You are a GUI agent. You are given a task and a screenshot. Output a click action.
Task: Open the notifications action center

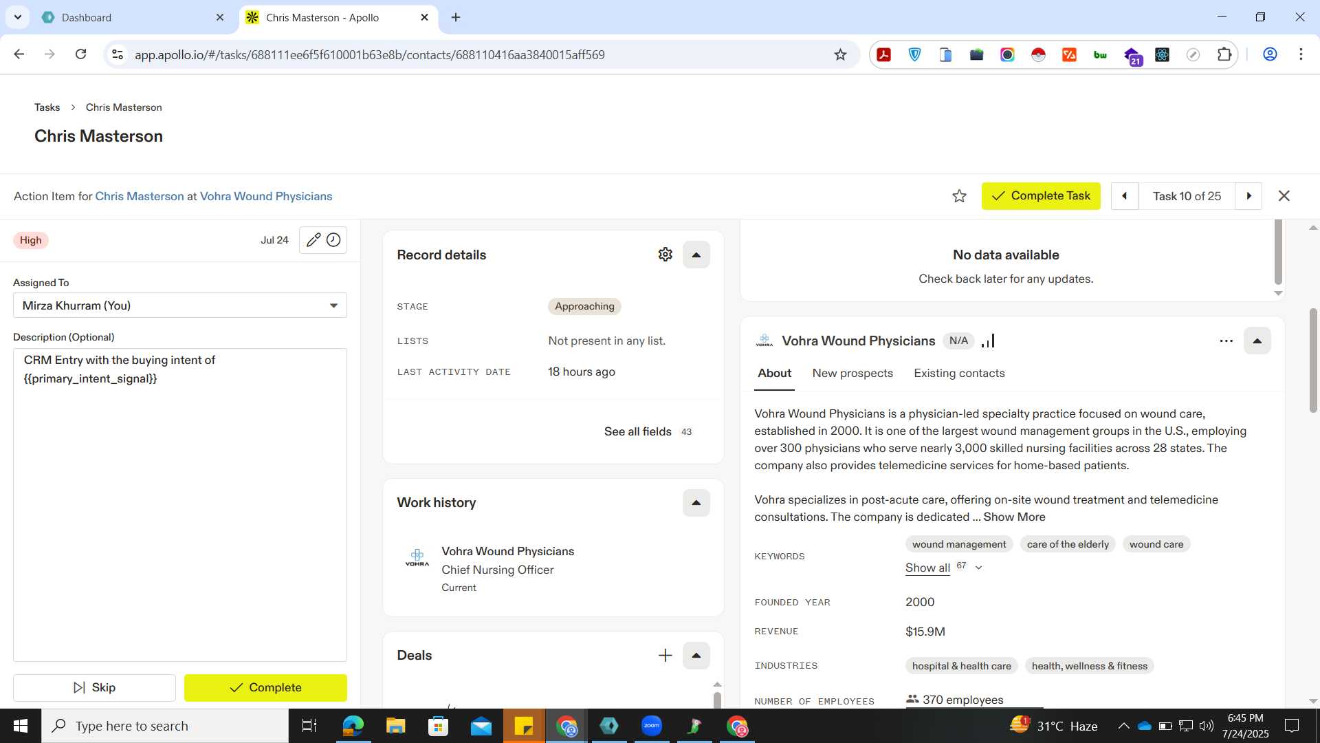(1292, 726)
